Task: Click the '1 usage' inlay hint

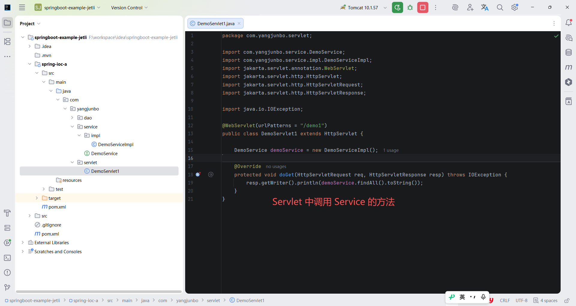Action: coord(391,150)
